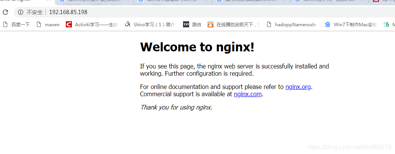The width and height of the screenshot is (395, 154).
Task: Open the 路由 bookmark with the TP icon
Action: 192,24
